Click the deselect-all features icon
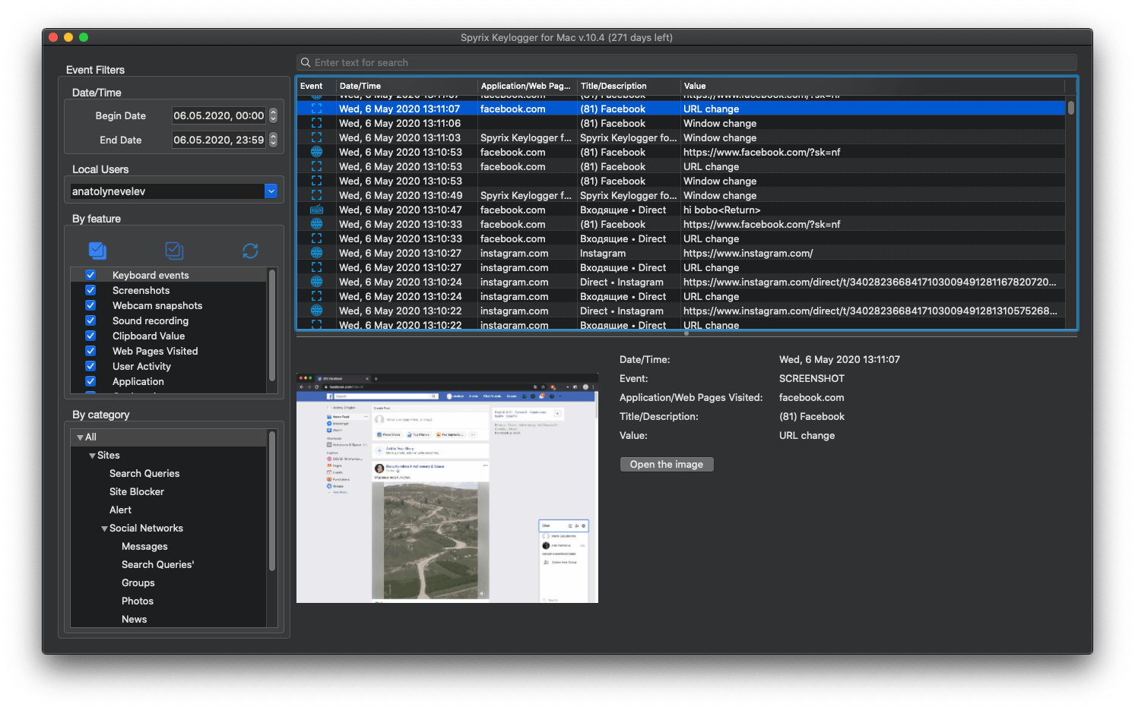1135x710 pixels. [x=174, y=250]
